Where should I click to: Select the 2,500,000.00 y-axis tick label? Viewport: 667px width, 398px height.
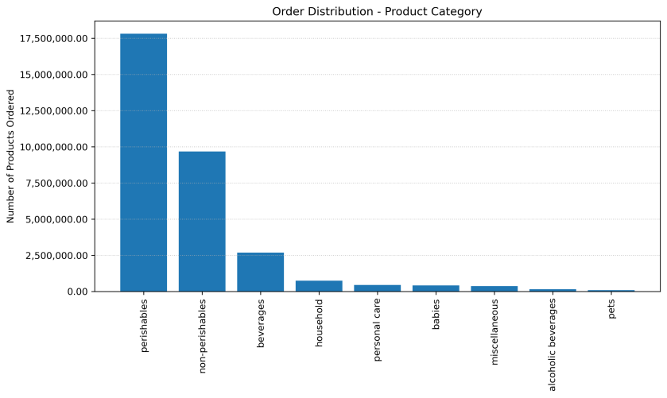pyautogui.click(x=60, y=256)
